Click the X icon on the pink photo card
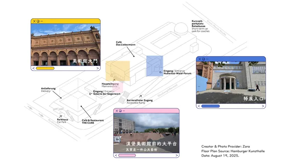Screen dimensions: 288x162 (x=117, y=111)
